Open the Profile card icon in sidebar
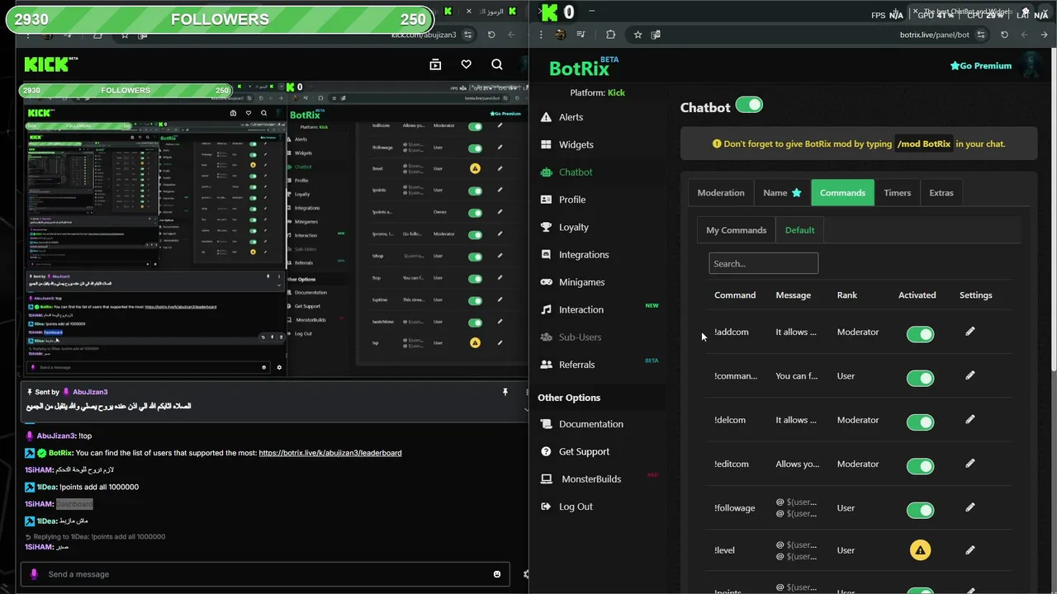The width and height of the screenshot is (1057, 594). pyautogui.click(x=546, y=200)
